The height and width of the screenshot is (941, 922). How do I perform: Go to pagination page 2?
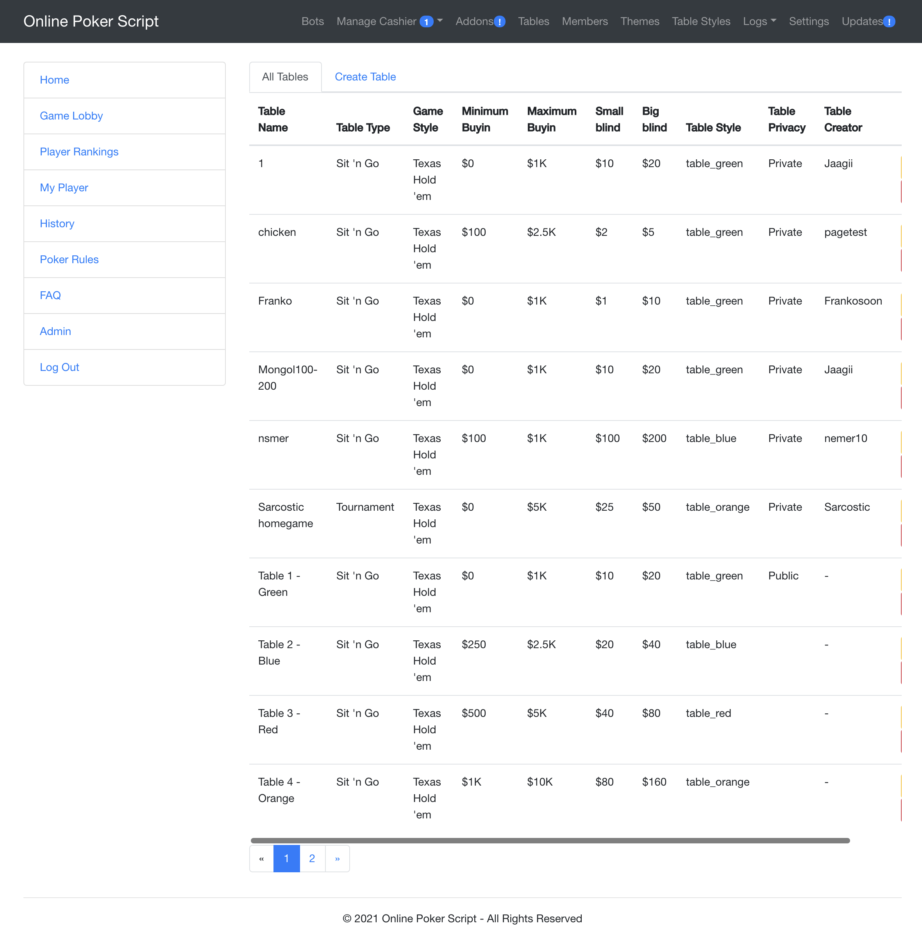pyautogui.click(x=312, y=858)
